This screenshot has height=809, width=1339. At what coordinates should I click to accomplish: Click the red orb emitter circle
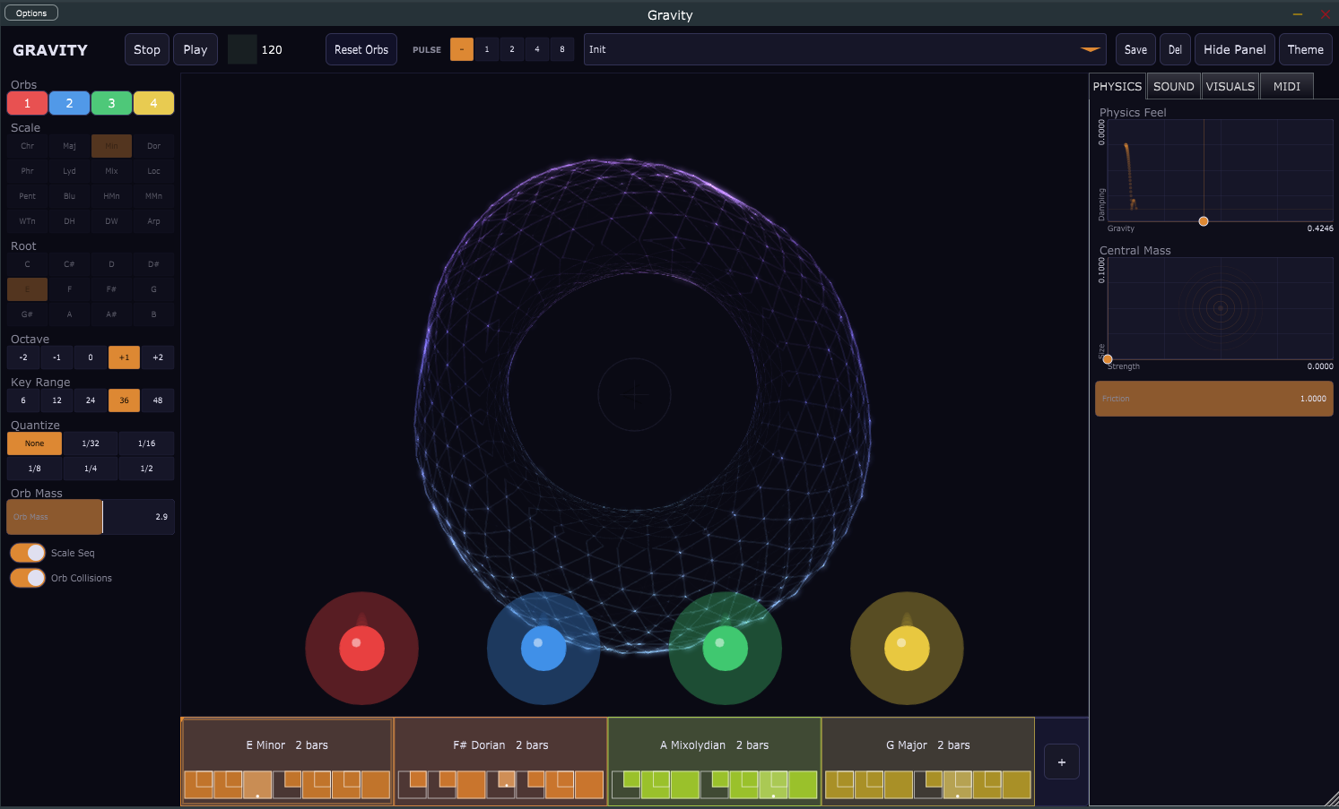coord(361,647)
